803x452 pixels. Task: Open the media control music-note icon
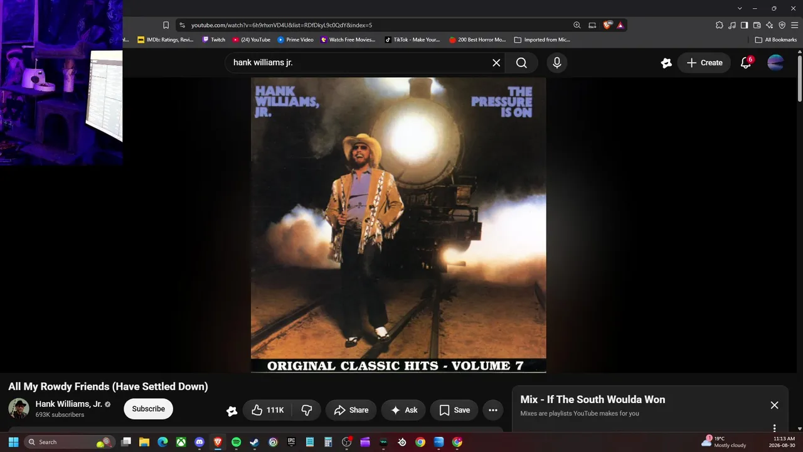click(732, 25)
